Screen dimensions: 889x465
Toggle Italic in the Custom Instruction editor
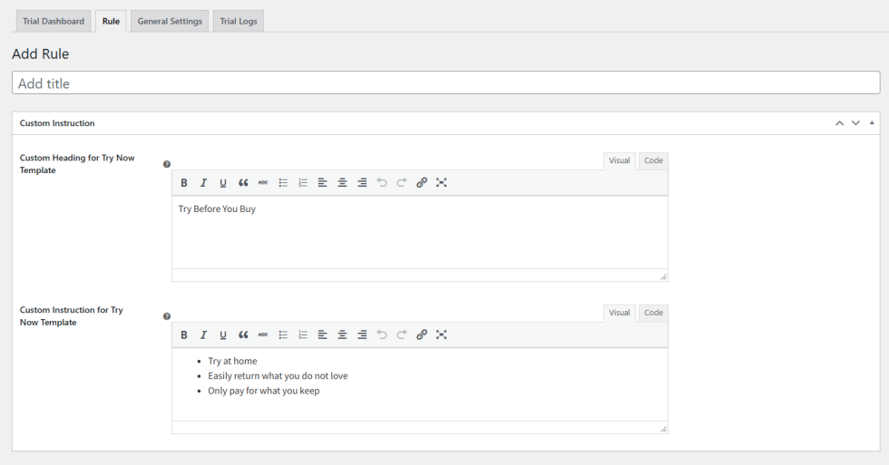pyautogui.click(x=203, y=334)
